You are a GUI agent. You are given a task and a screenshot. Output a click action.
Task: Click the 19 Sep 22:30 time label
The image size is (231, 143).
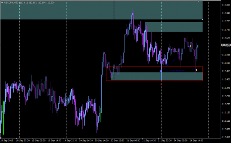[70, 140]
